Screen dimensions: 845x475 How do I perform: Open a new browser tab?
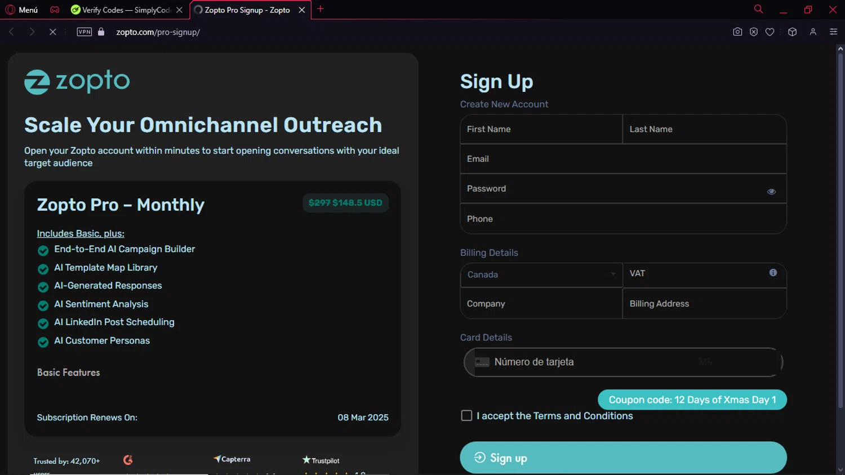[321, 9]
